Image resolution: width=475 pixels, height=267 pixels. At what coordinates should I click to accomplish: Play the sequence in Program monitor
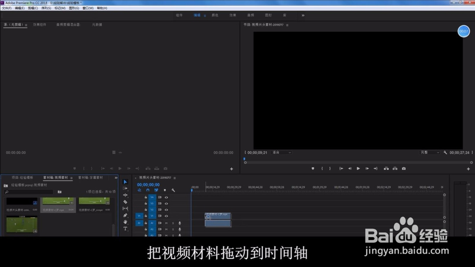point(358,168)
